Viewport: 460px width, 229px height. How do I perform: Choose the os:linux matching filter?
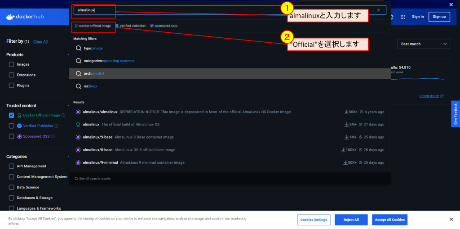coord(230,86)
